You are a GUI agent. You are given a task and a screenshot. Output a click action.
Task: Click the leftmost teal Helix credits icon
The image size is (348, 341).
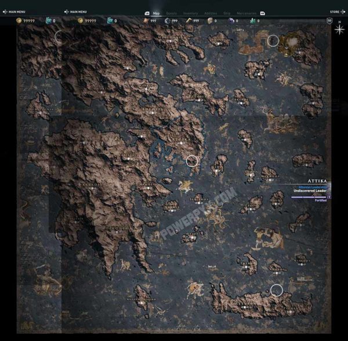[x=49, y=21]
